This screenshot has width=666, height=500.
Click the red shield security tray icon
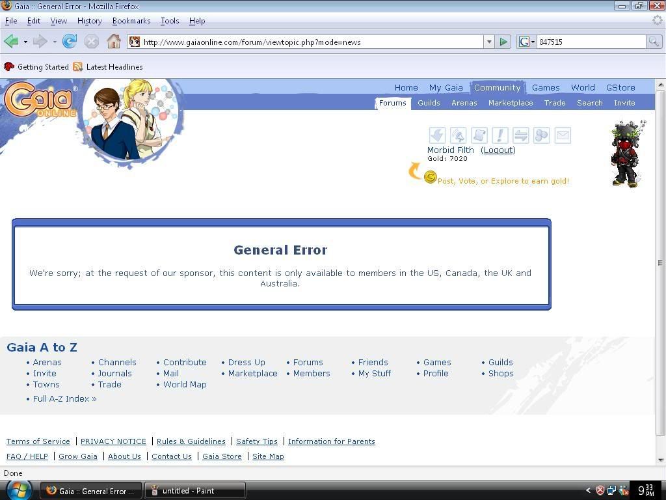600,491
